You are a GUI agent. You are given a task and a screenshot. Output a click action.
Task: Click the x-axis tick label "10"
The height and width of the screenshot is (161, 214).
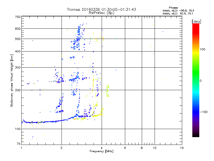[155, 148]
